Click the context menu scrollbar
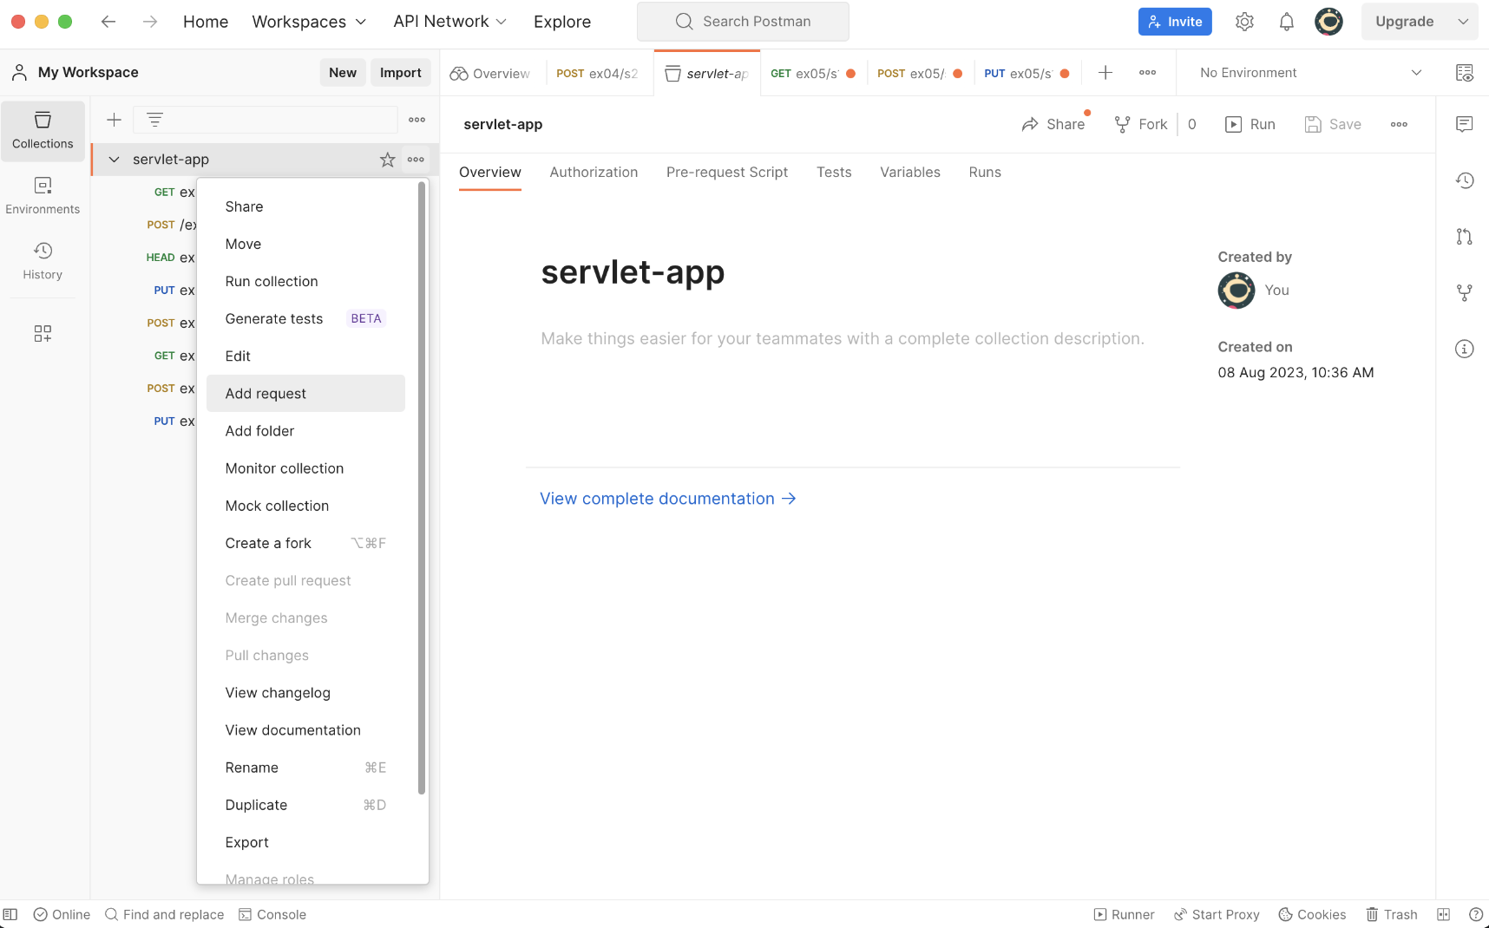 [x=422, y=488]
